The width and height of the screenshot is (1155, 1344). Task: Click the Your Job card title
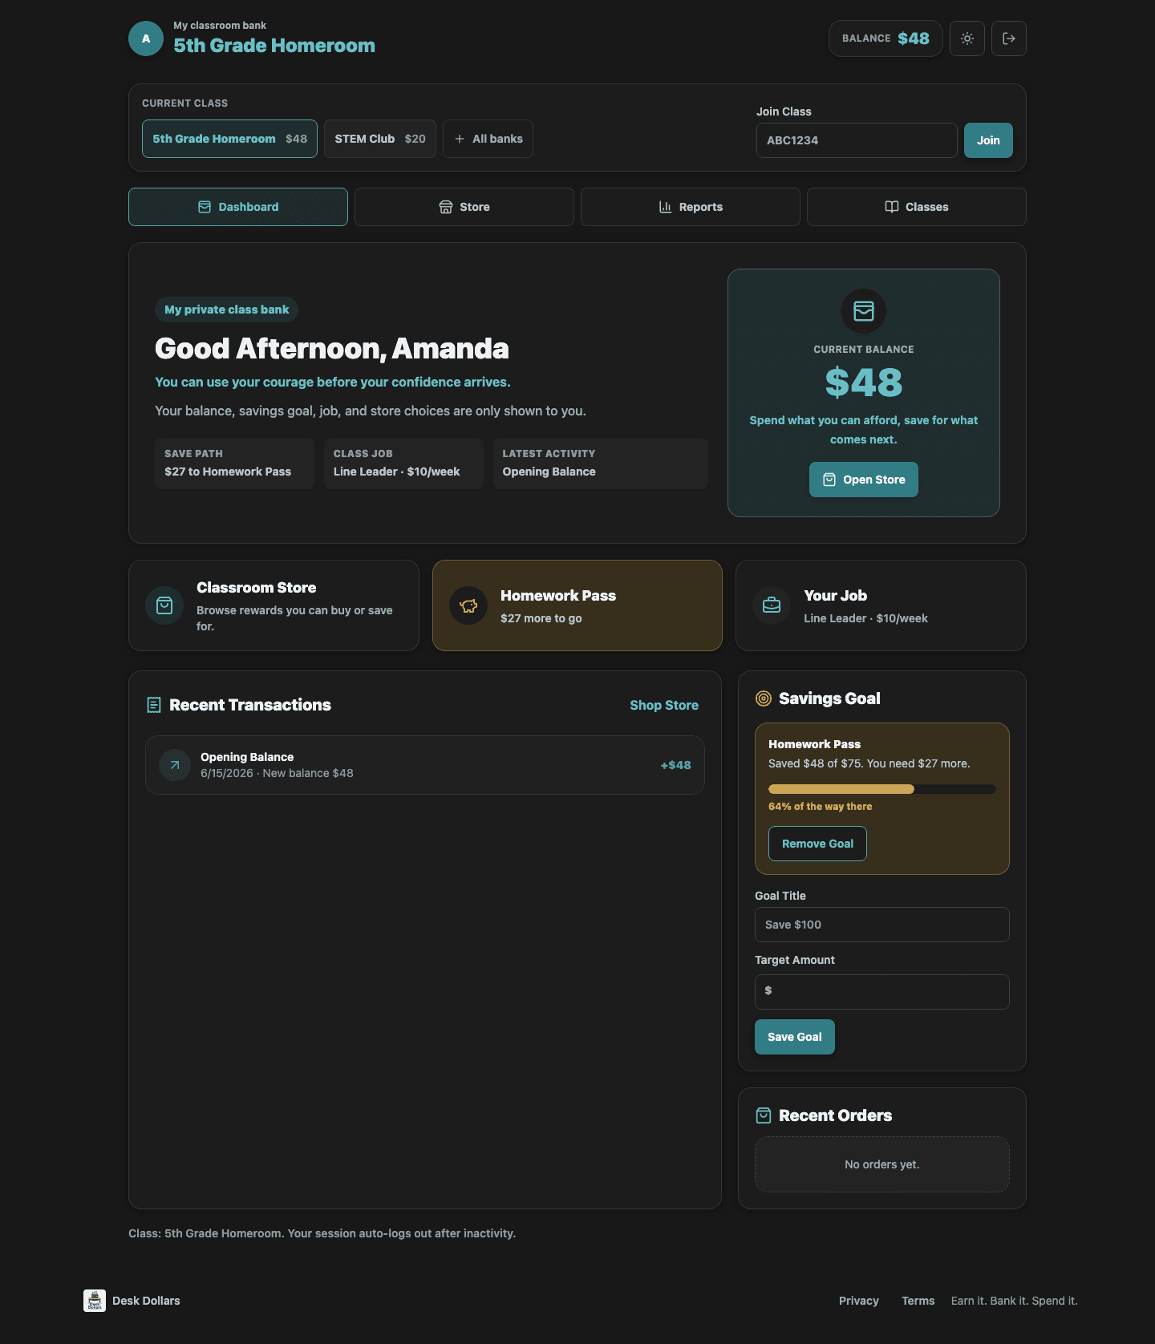pos(836,596)
